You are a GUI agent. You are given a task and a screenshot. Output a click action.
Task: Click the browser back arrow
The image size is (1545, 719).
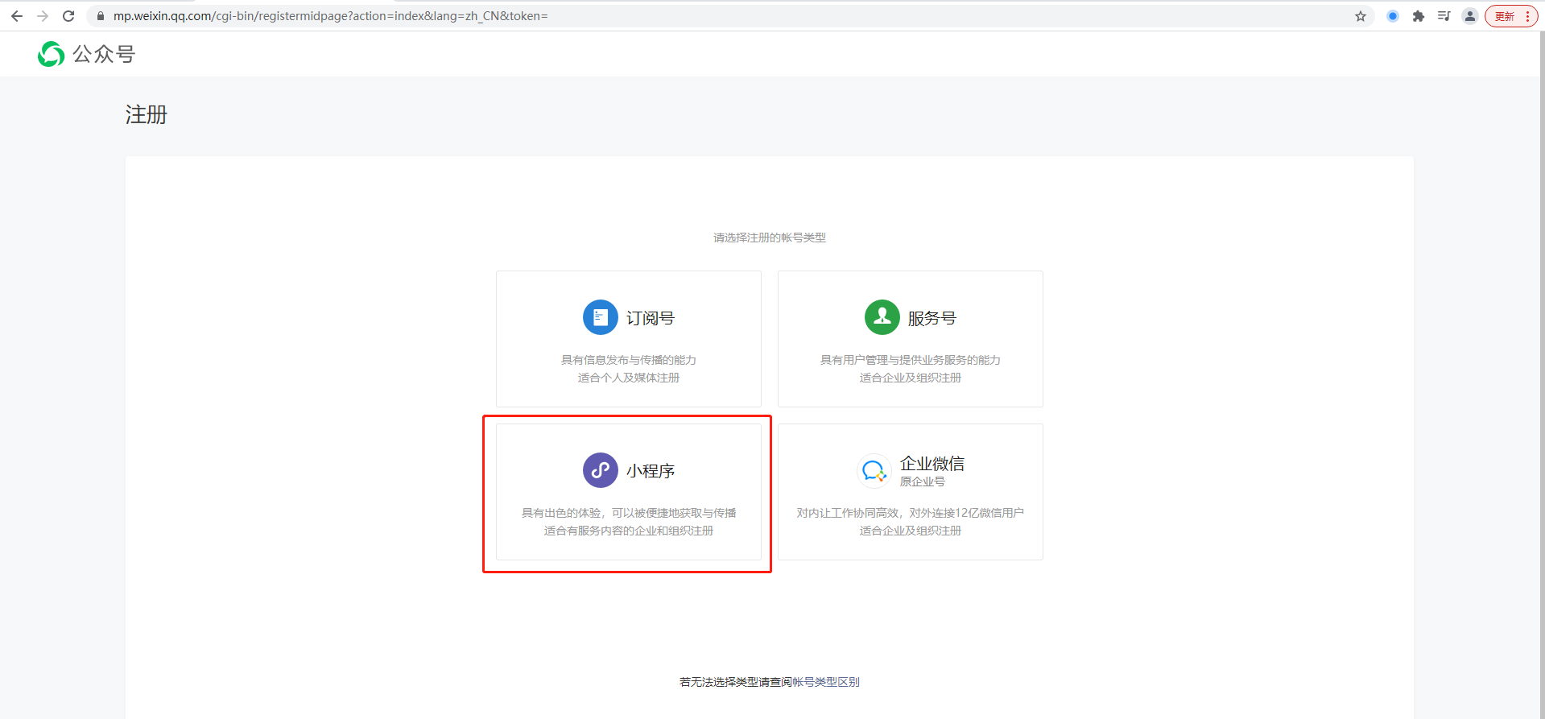[17, 16]
